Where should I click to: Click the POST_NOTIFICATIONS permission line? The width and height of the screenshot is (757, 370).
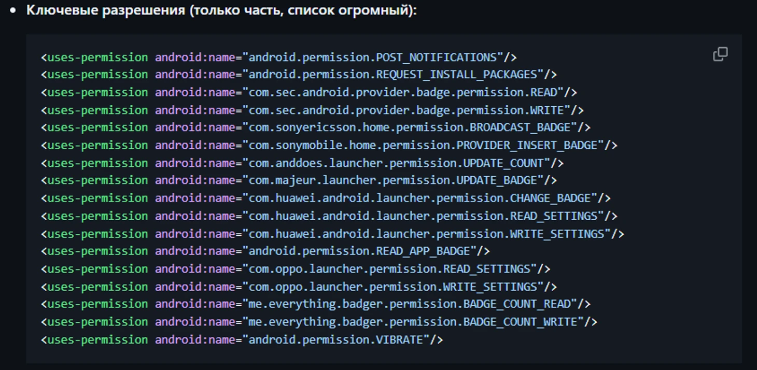[x=278, y=57]
